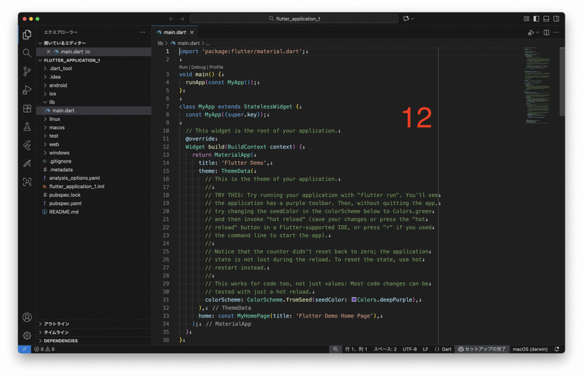Collapse the lib folder
Viewport: 583px width, 377px height.
[52, 102]
